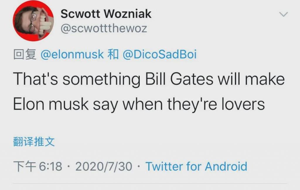Click the word Android in the source
Image resolution: width=300 pixels, height=190 pixels.
pos(226,166)
